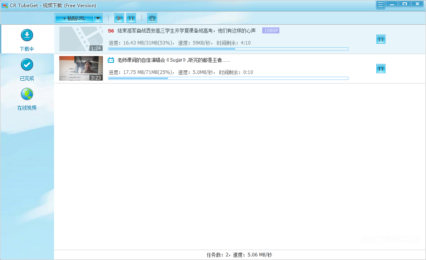Click the Bilibili site icon
This screenshot has width=426, height=260.
pos(111,60)
